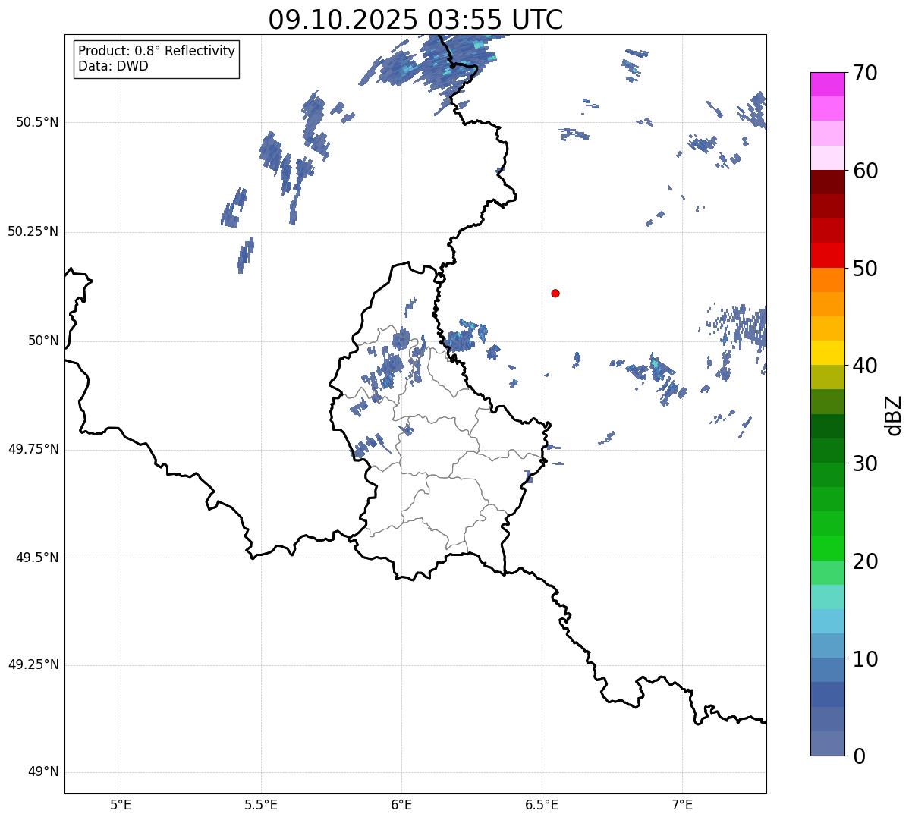Screen dimensions: 912x820
Task: Click the 6.5°E longitude label
Action: (542, 804)
